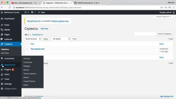This screenshot has height=99, width=176.
Task: Open the Сервисы submenu item in the sidebar
Action: (5, 49)
